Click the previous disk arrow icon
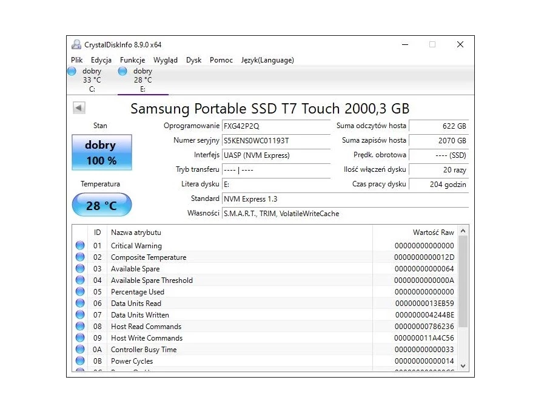547x411 pixels. 79,108
